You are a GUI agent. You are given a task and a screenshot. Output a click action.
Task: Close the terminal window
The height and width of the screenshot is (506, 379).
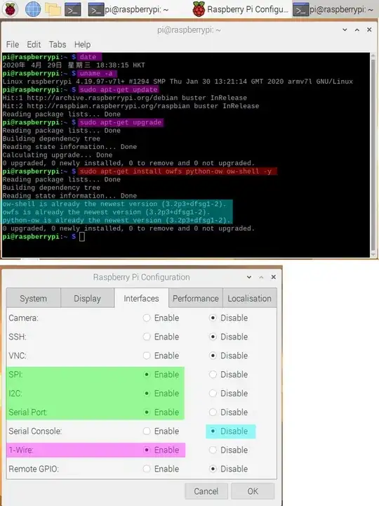coord(369,30)
